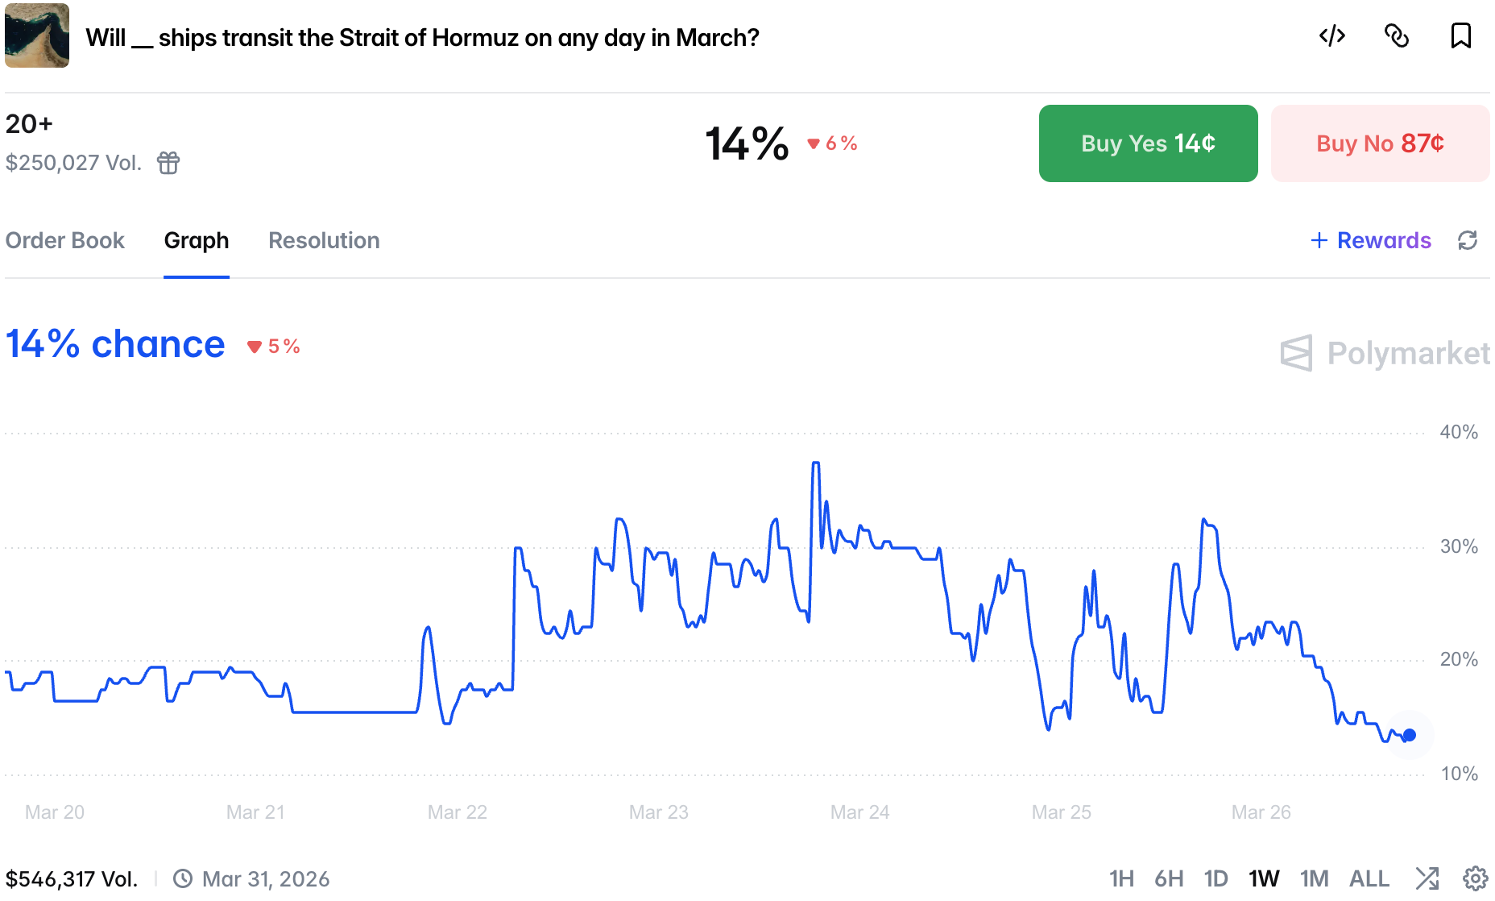Click the shuffle arrows icon near ALL
The image size is (1495, 901).
click(1427, 878)
